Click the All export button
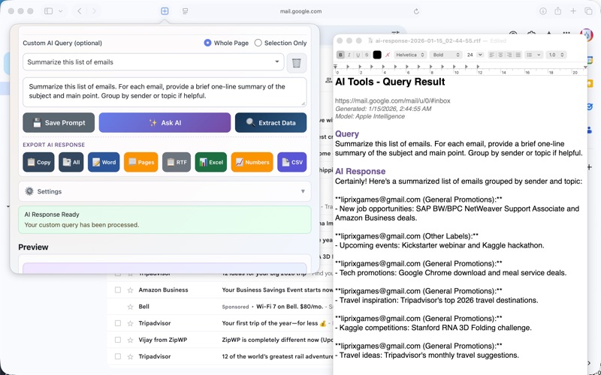Image resolution: width=601 pixels, height=375 pixels. tap(71, 162)
